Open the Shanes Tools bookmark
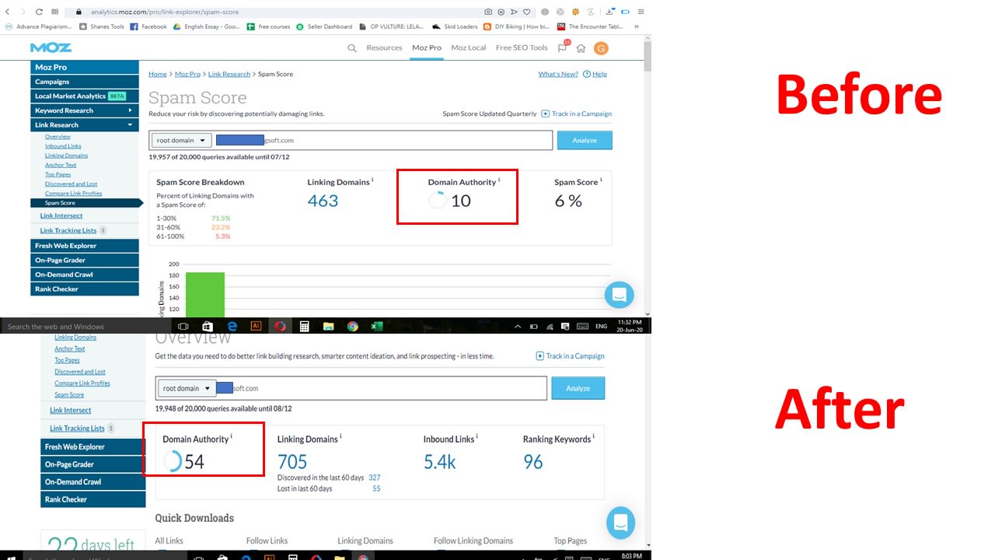 click(102, 26)
